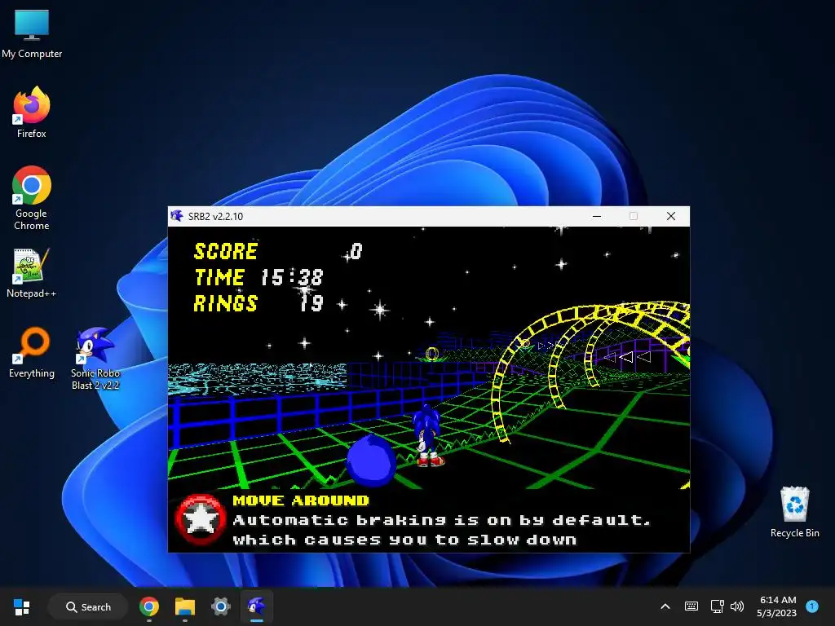The width and height of the screenshot is (835, 626).
Task: Open the notification badge in the tray
Action: (812, 606)
